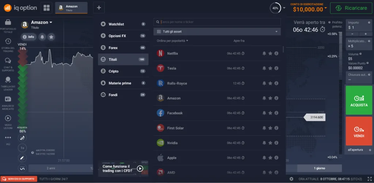
Task: Star Tesla as a favorite
Action: pyautogui.click(x=270, y=68)
